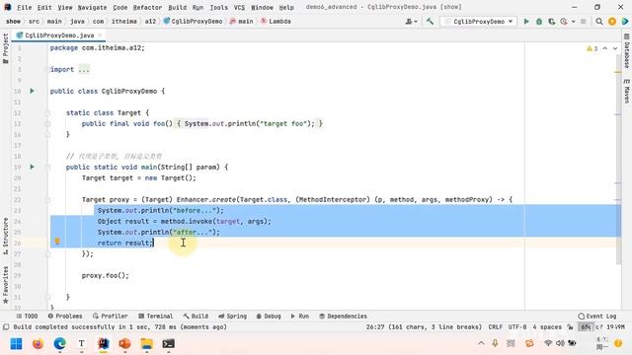Click the UTF-8 encoding selector

[517, 327]
